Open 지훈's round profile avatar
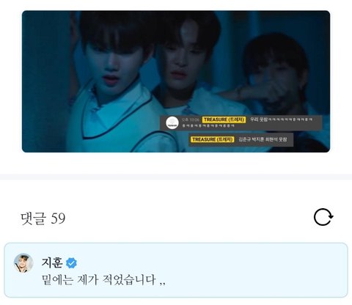This screenshot has width=352, height=305. pyautogui.click(x=23, y=263)
